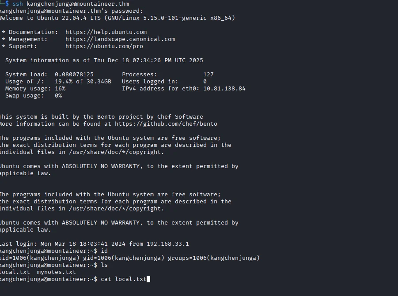This screenshot has height=296, width=398.
Task: Click the Memory usage 16% value
Action: (60, 89)
